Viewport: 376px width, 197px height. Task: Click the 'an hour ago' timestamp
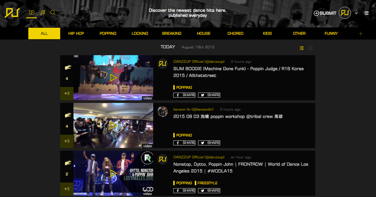pos(241,157)
